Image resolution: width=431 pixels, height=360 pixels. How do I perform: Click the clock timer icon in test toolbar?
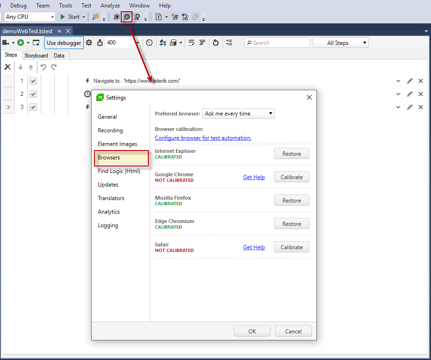click(149, 43)
